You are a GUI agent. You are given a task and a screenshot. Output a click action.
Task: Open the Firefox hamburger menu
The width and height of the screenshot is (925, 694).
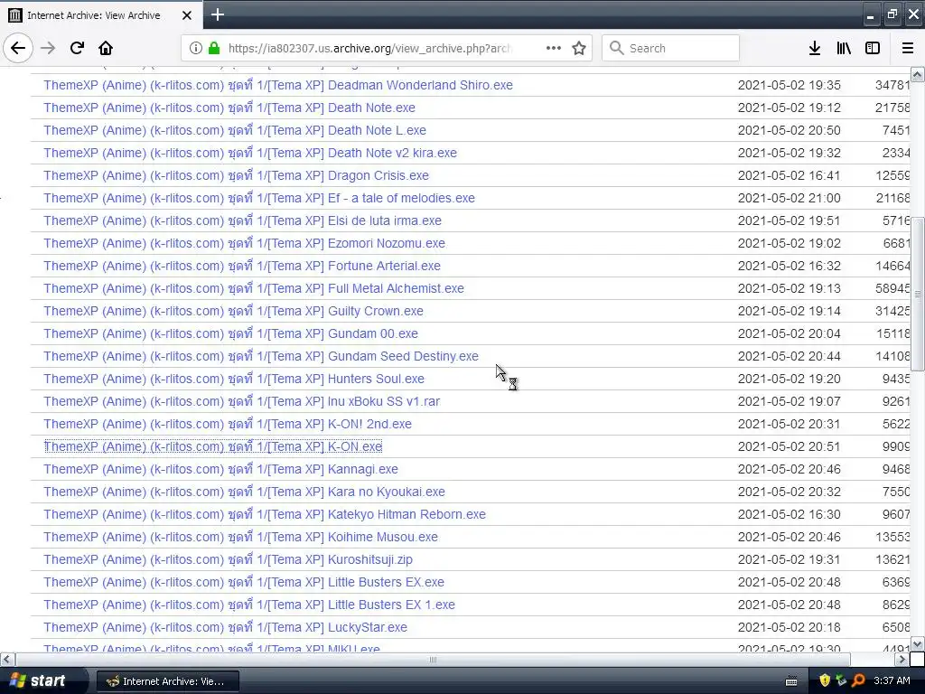pyautogui.click(x=908, y=48)
